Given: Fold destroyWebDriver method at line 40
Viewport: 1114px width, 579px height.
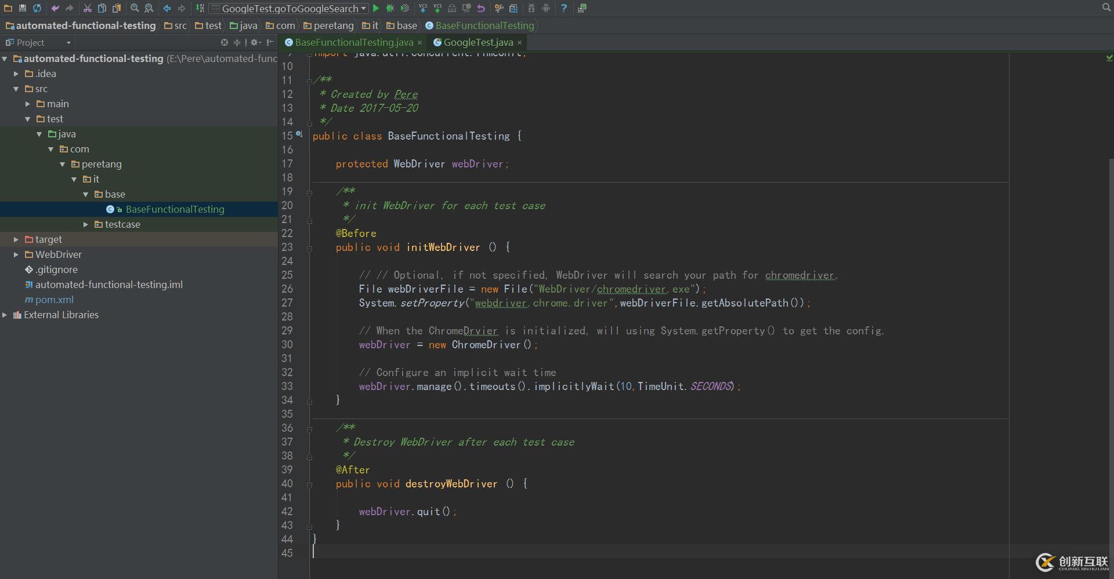Looking at the screenshot, I should (309, 485).
